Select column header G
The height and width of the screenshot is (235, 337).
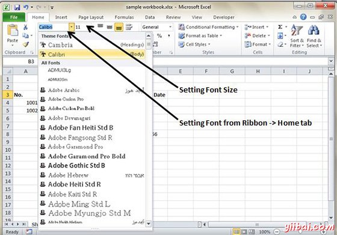pos(232,71)
